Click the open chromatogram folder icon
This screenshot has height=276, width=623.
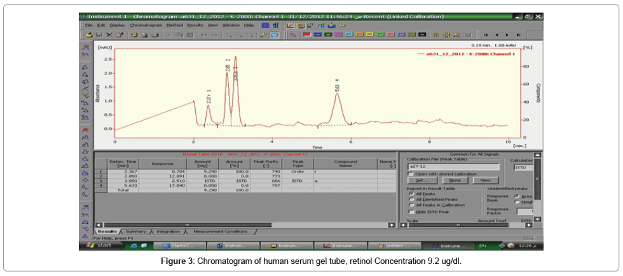(89, 34)
